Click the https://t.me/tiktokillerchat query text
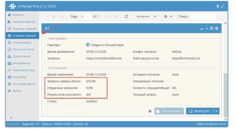Screen dimensions: 236x129 click(104, 58)
